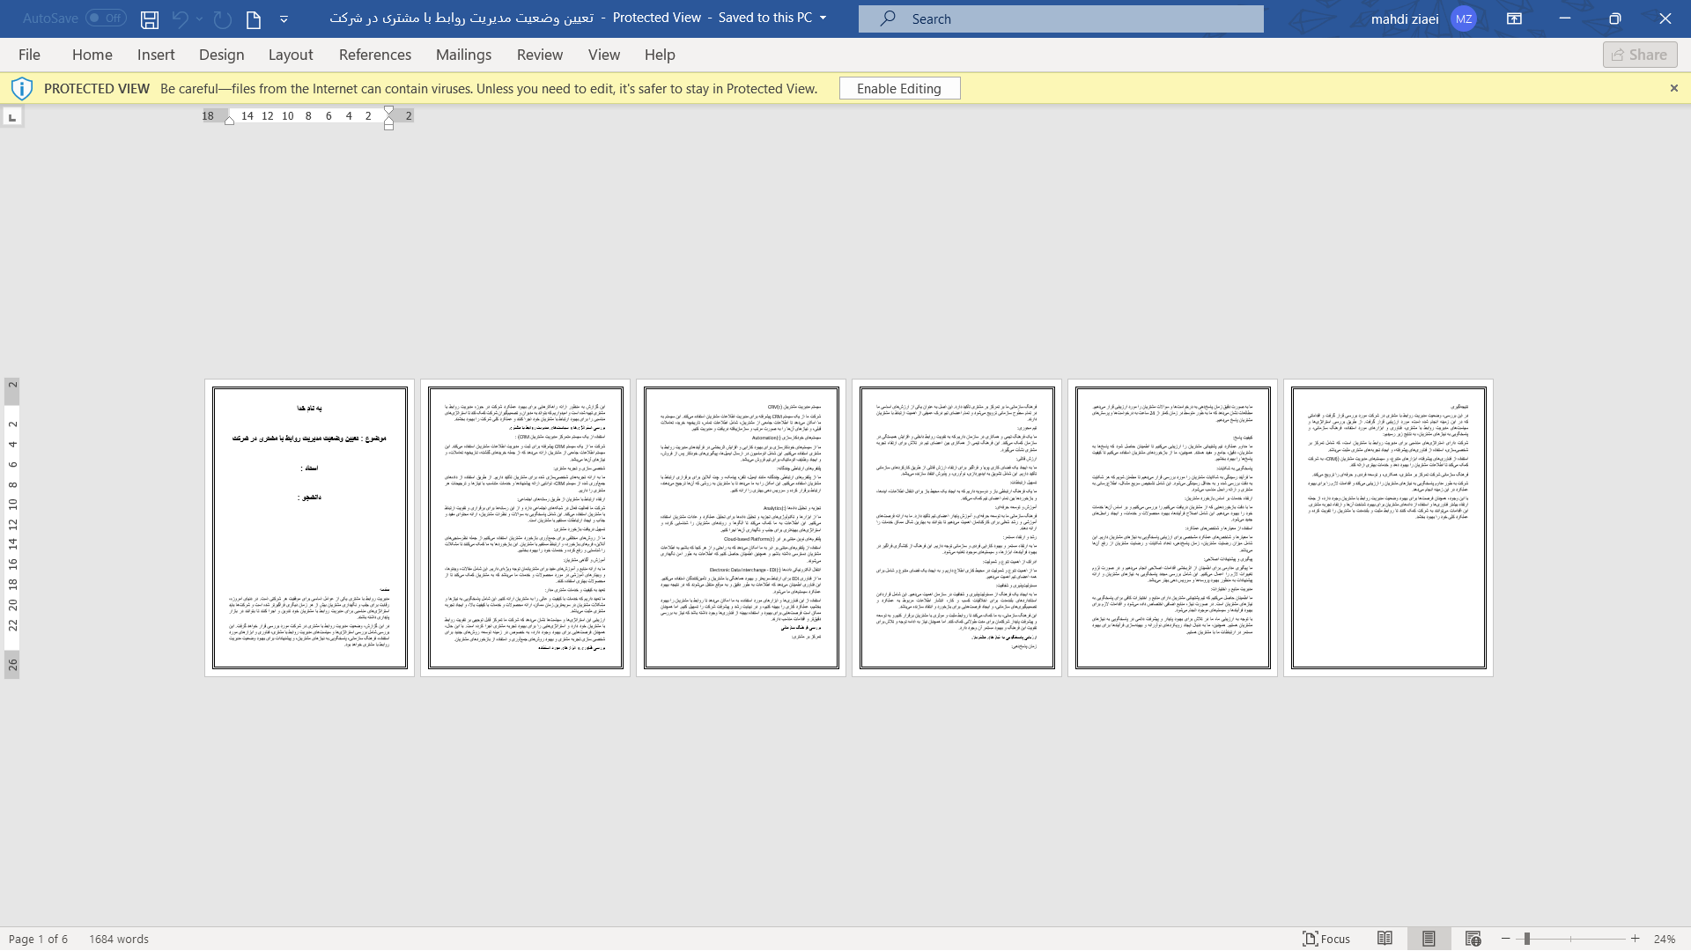The image size is (1691, 951).
Task: Click the zoom slider handle
Action: (x=1527, y=939)
